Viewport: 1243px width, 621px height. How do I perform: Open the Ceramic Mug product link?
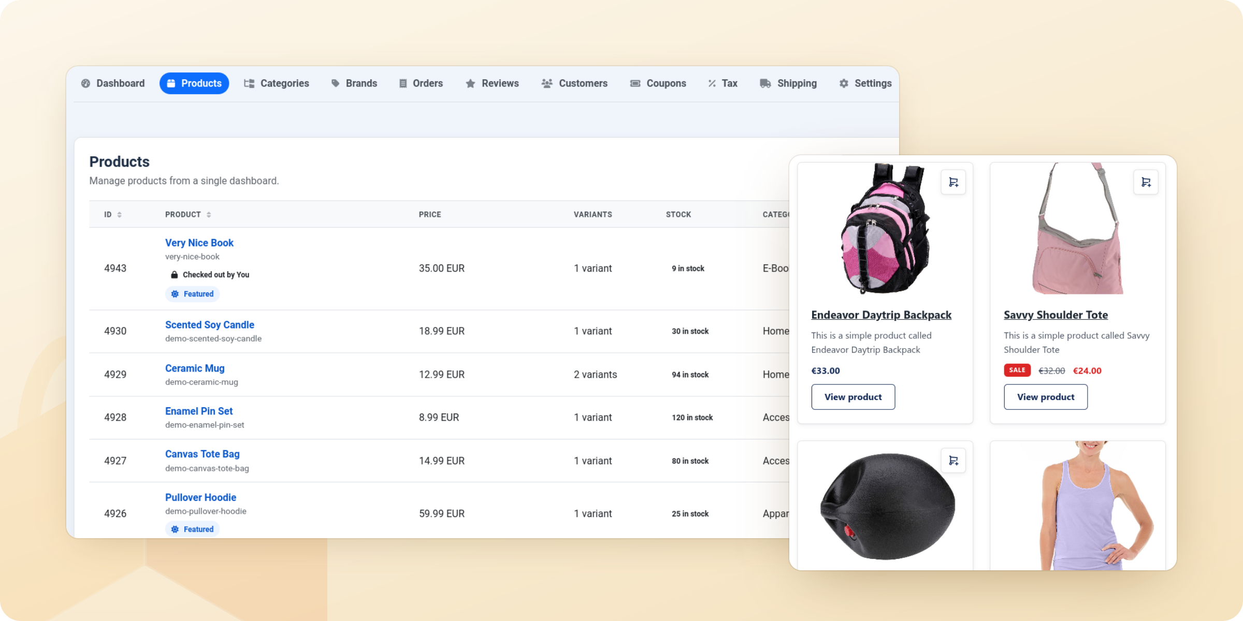[195, 368]
